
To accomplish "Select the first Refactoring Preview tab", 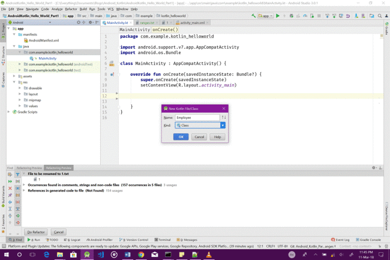I will (x=29, y=168).
